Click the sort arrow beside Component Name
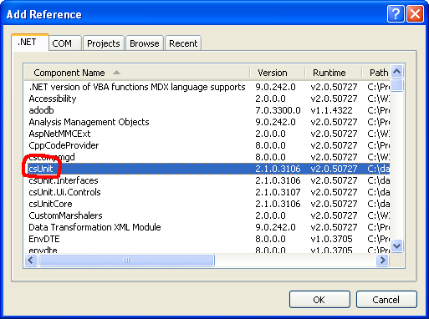Screen dimensions: 429x319 [x=116, y=73]
